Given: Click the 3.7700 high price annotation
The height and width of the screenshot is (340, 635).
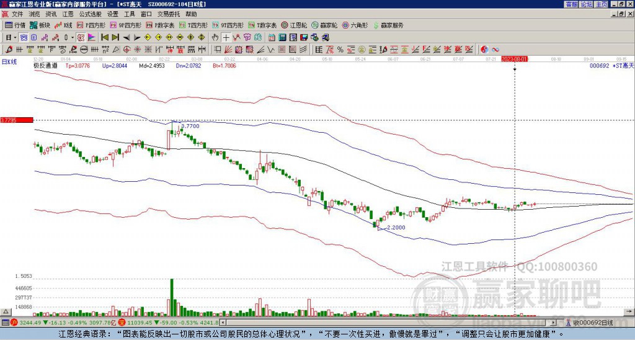Looking at the screenshot, I should tap(190, 126).
